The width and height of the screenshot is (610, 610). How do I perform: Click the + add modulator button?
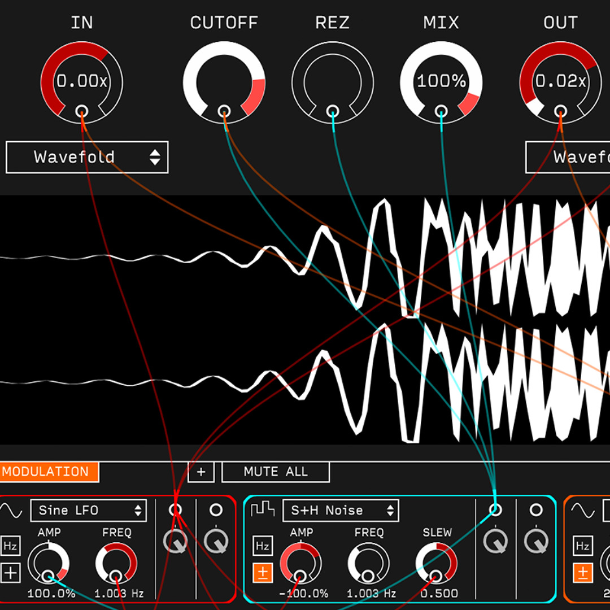(201, 472)
